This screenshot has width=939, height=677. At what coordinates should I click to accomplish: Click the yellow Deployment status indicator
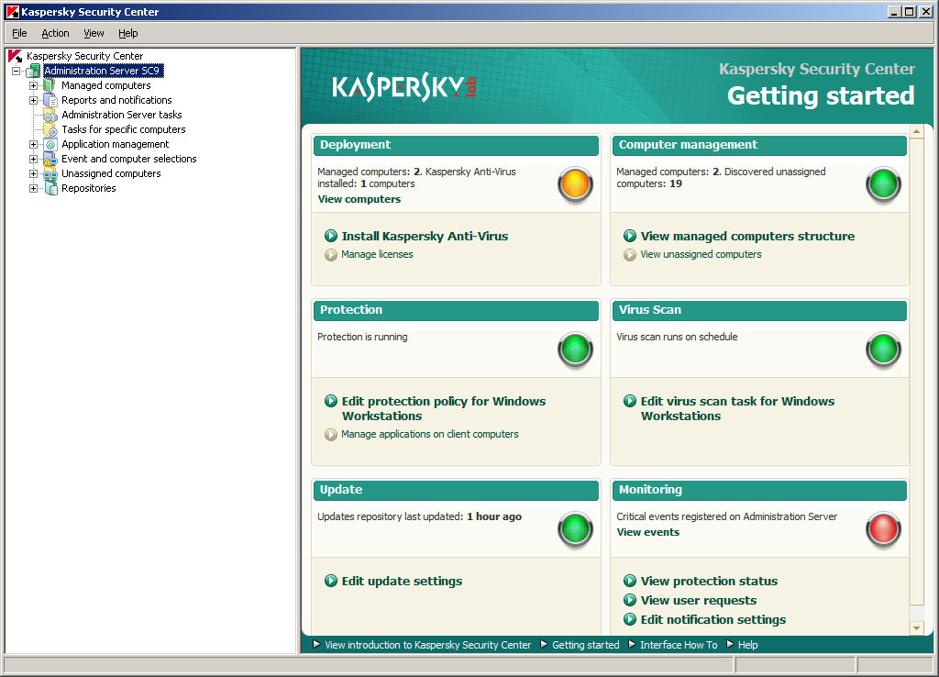click(576, 184)
